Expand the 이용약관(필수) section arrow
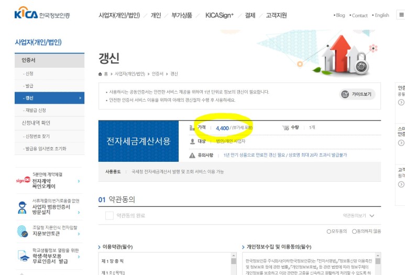The height and width of the screenshot is (275, 405). [100, 247]
